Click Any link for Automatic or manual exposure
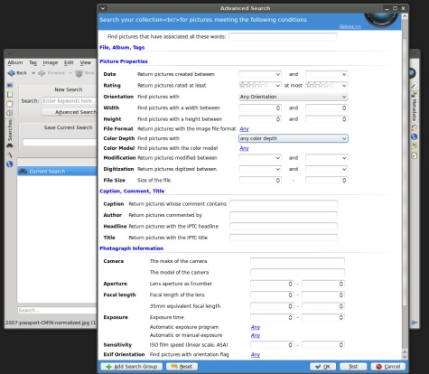 point(256,335)
